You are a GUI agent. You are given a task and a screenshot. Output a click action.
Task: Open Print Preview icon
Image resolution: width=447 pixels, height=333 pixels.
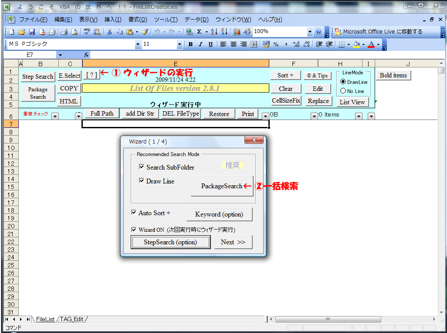point(74,32)
